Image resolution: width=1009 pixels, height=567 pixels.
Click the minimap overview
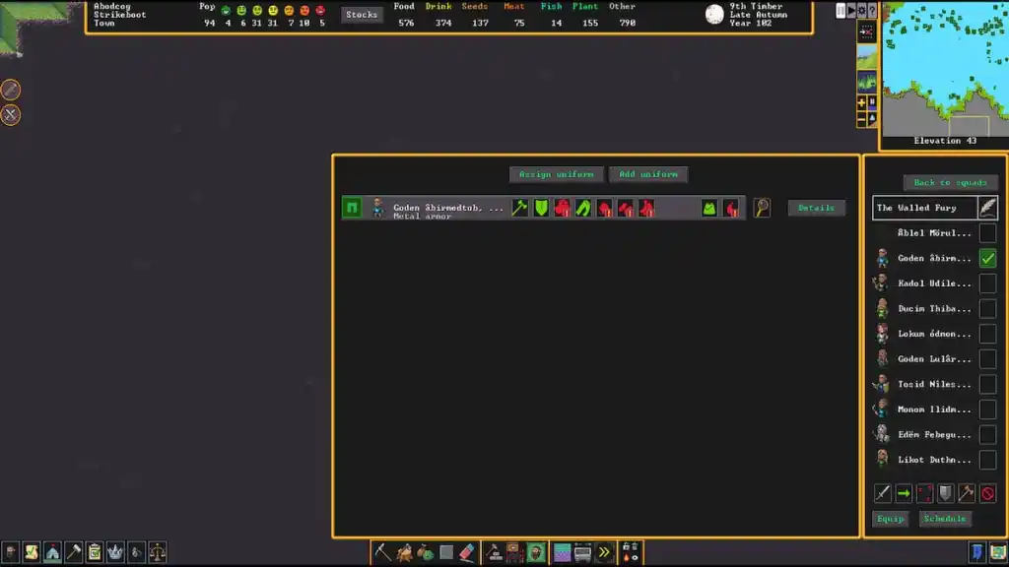pos(944,68)
